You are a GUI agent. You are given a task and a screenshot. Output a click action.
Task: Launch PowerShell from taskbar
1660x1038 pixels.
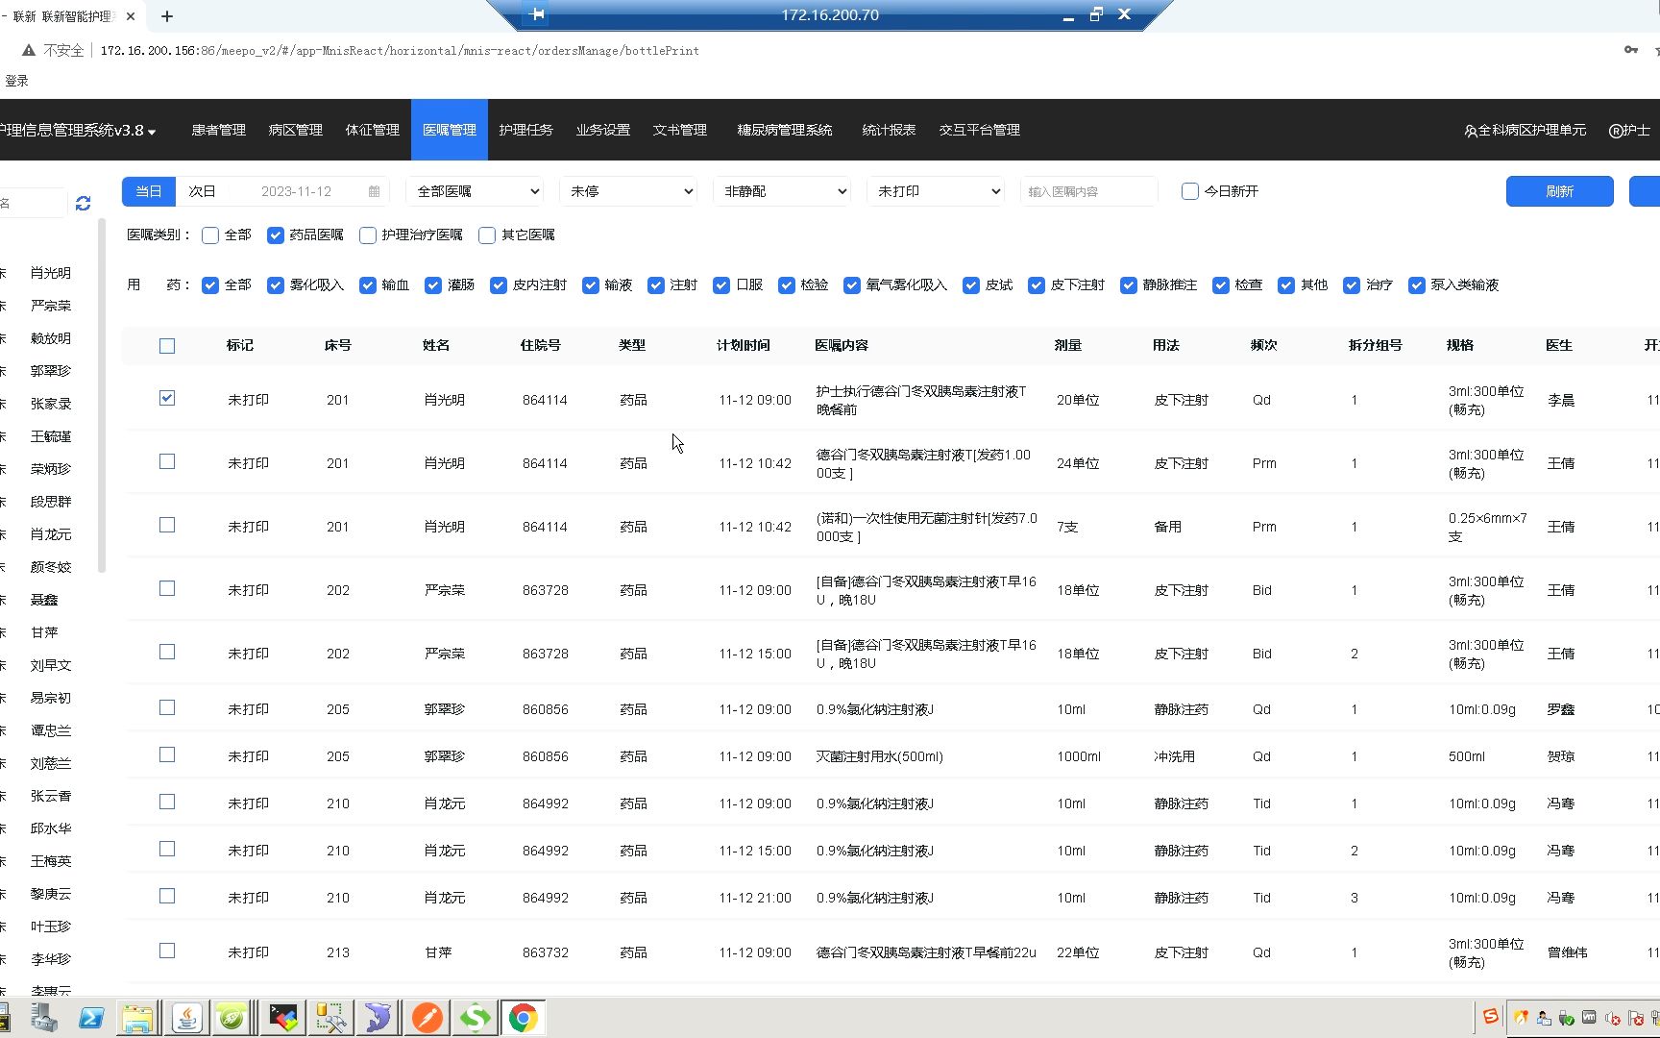tap(91, 1018)
